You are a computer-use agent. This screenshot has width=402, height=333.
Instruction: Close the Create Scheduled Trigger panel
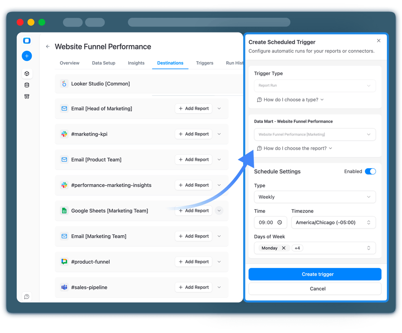(x=379, y=40)
